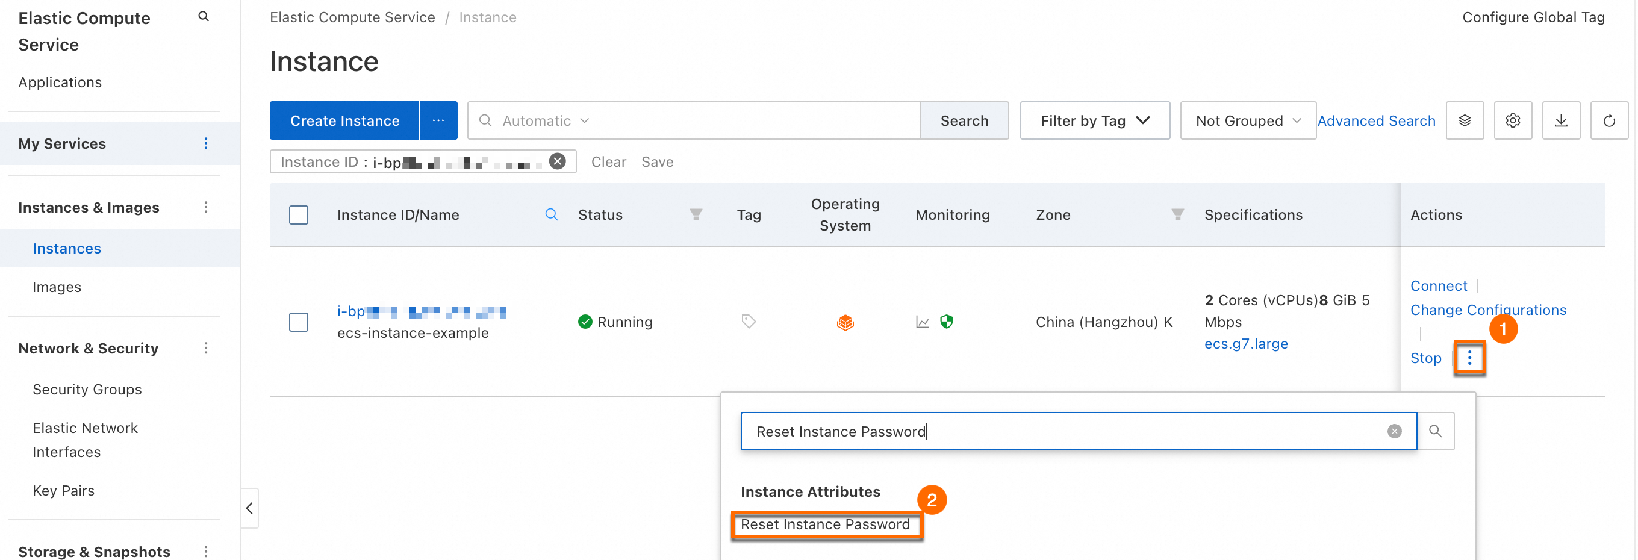The image size is (1638, 560).
Task: Click the refresh icon in the toolbar
Action: [1608, 121]
